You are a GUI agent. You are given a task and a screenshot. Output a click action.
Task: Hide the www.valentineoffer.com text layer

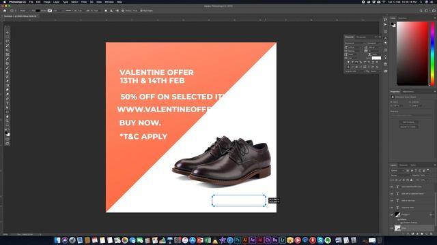(x=391, y=186)
